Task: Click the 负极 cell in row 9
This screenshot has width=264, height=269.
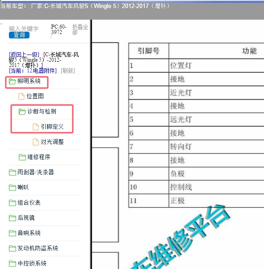Action: point(217,174)
